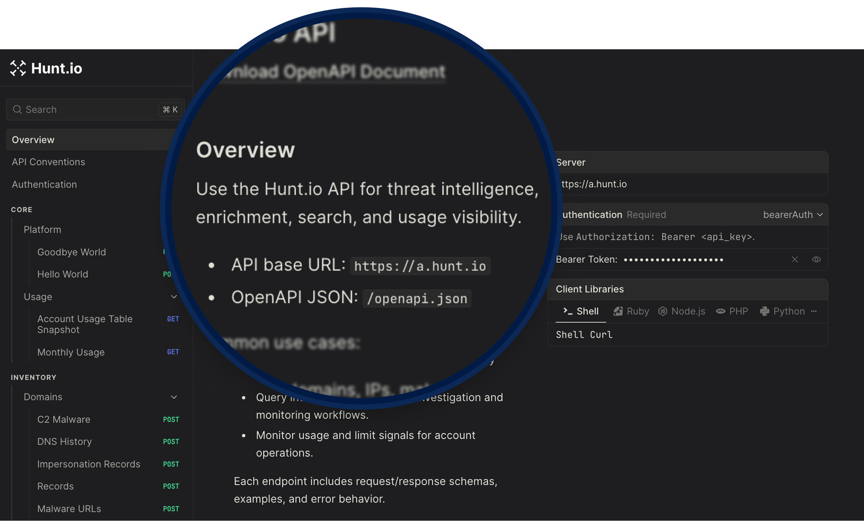Open the Records endpoint

click(56, 486)
